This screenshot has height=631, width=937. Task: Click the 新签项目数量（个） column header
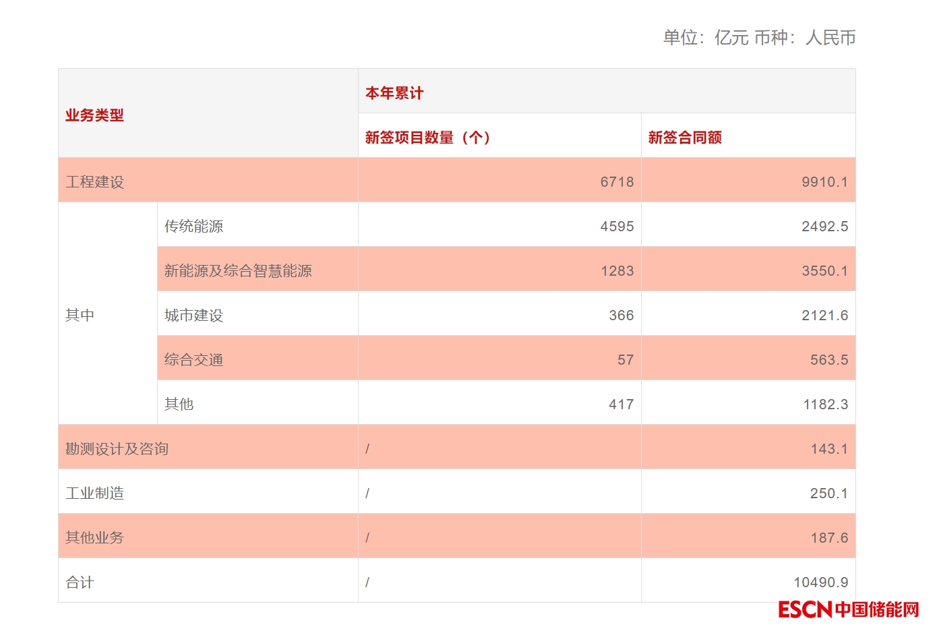pyautogui.click(x=427, y=138)
